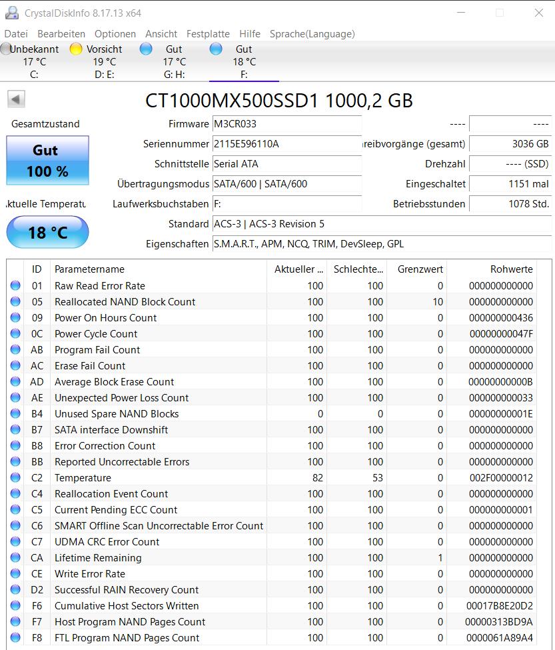Screen dimensions: 555x650
Task: Click the Grenzwert column header
Action: 416,269
